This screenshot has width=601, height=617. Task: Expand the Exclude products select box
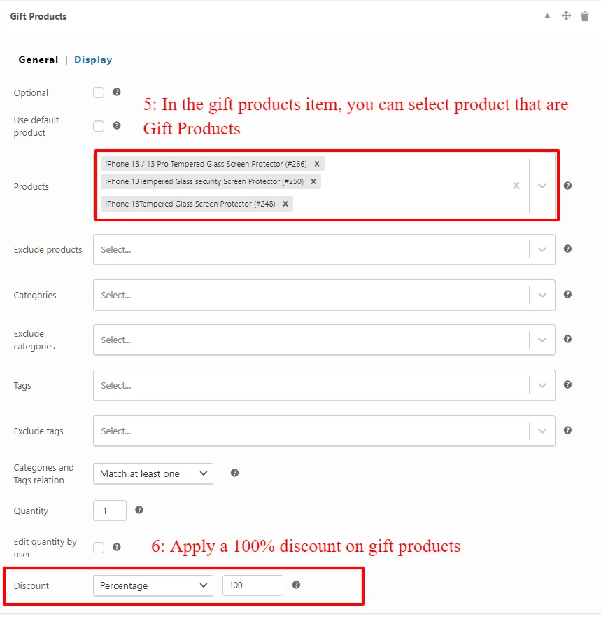324,249
